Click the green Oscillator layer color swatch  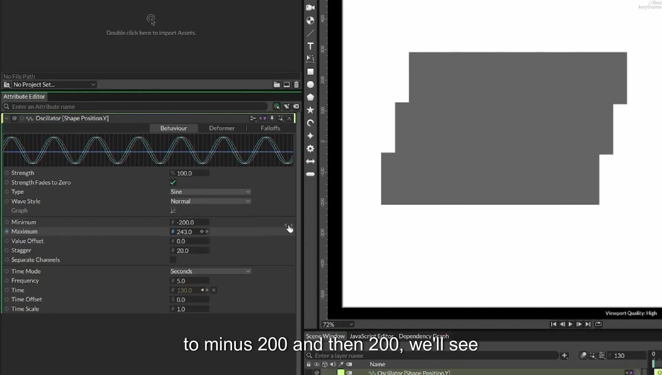coord(341,372)
